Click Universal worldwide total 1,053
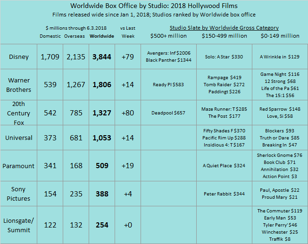 click(102, 138)
